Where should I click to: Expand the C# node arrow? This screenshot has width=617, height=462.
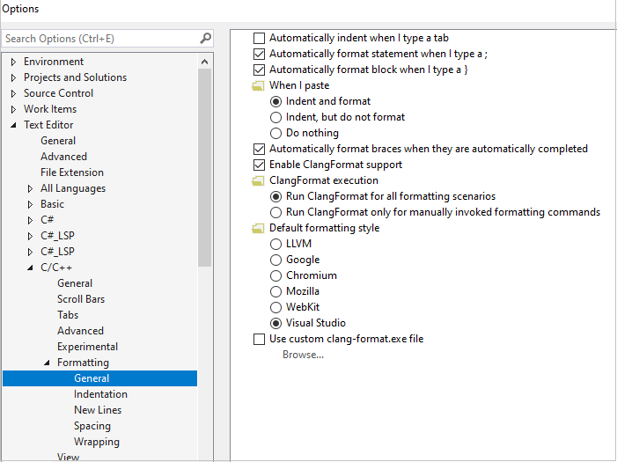30,220
